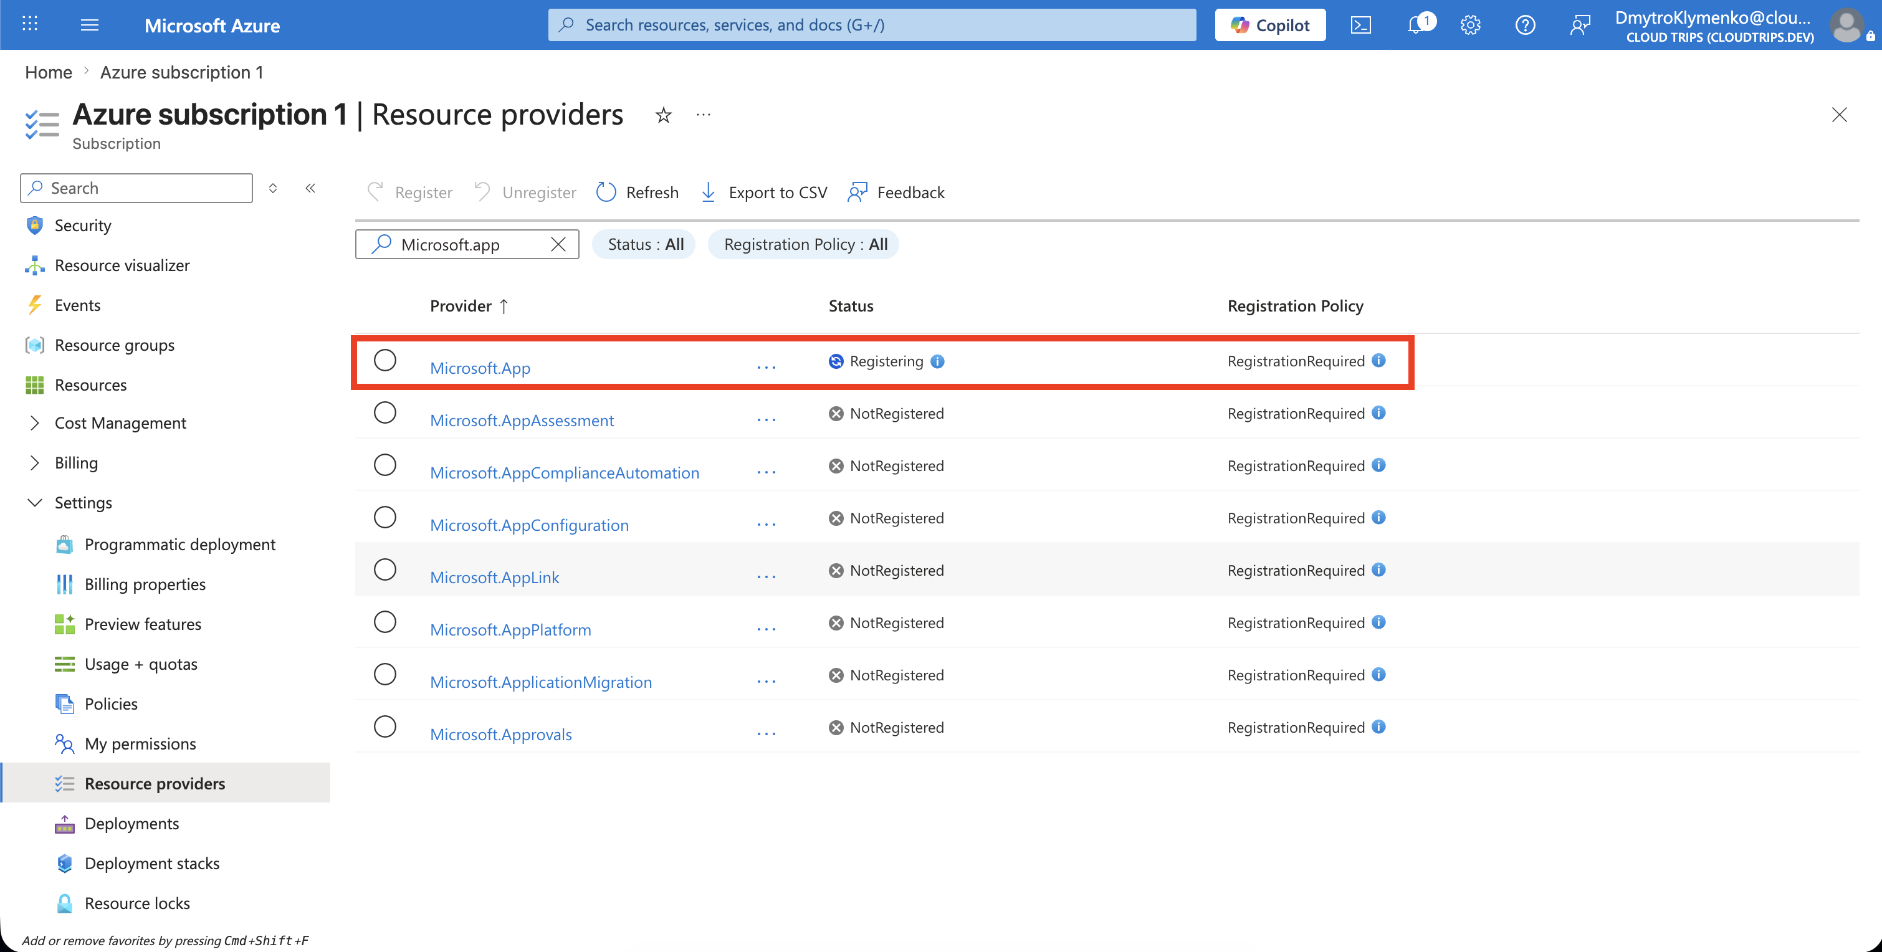Open Deployment stacks in the sidebar
The height and width of the screenshot is (952, 1882).
click(152, 863)
